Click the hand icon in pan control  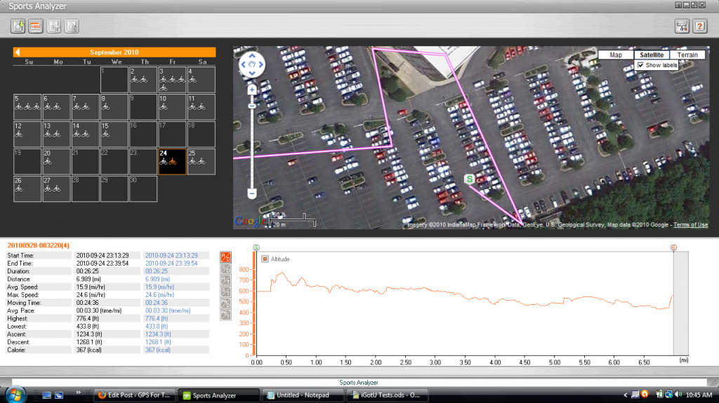pos(252,64)
